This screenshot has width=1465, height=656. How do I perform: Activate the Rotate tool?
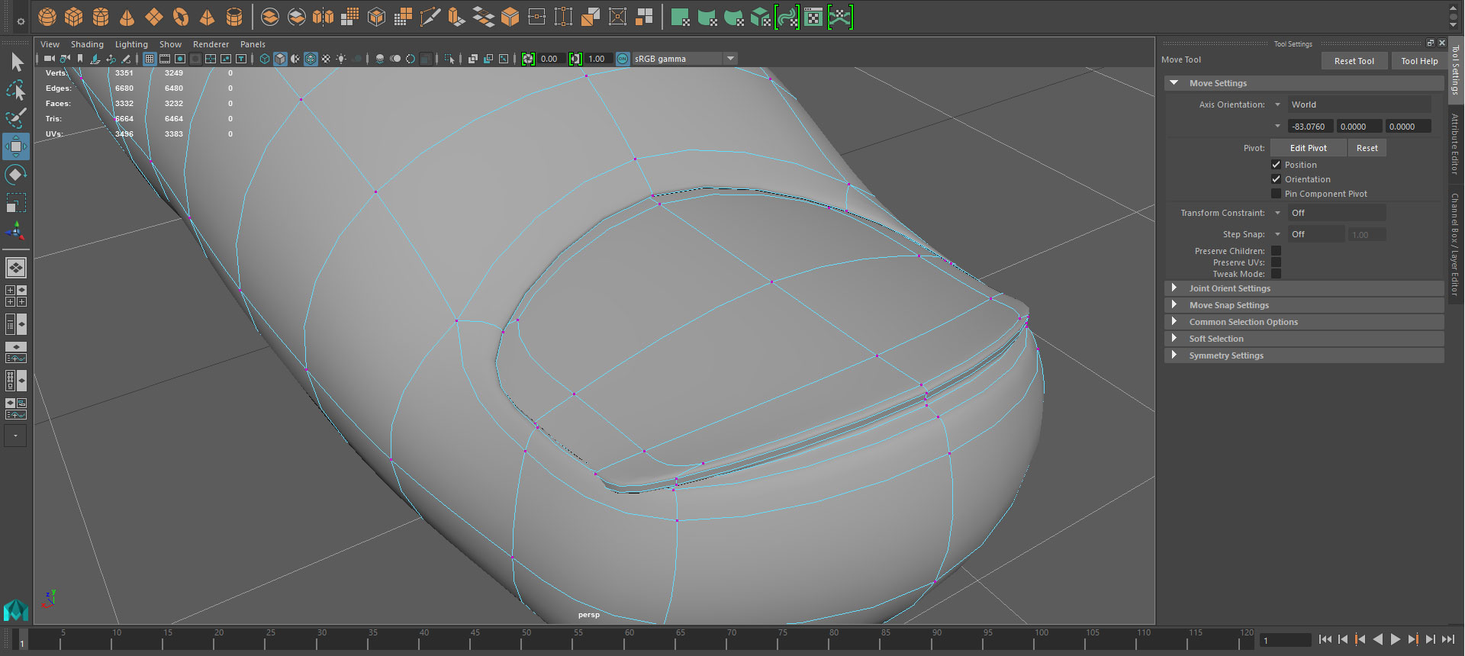(16, 175)
